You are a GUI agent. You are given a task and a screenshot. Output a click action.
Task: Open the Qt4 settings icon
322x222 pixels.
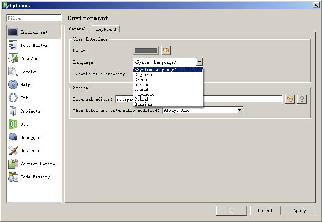coord(13,124)
